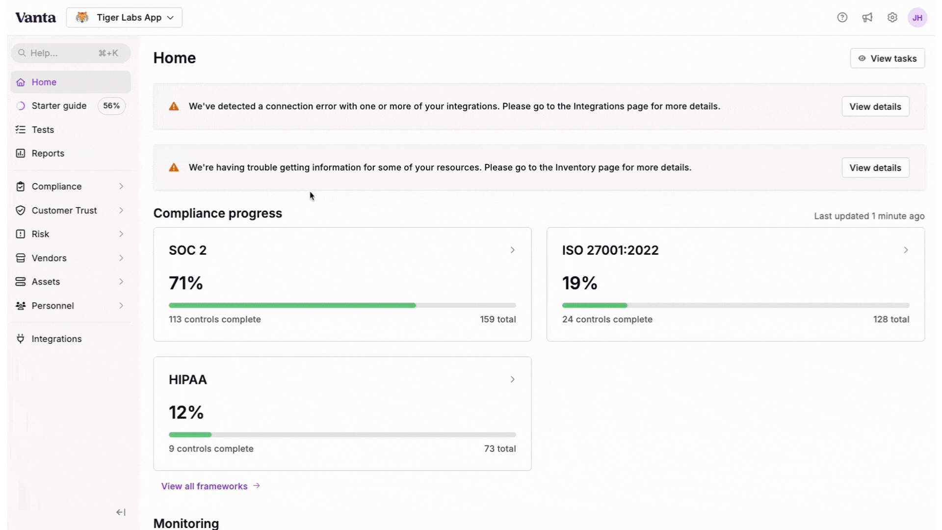Click the 56% starter guide badge
The width and height of the screenshot is (942, 530).
pyautogui.click(x=111, y=106)
